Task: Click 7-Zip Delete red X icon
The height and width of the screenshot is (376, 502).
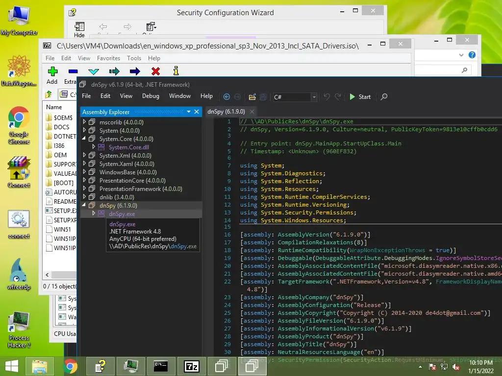Action: [155, 71]
